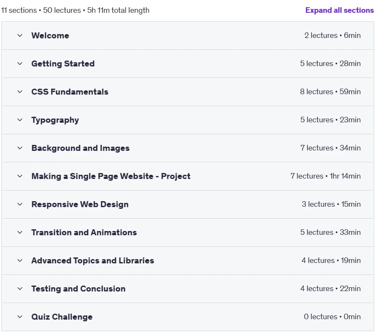Open the CSS Fundamentals section title
Image resolution: width=375 pixels, height=332 pixels.
tap(70, 92)
